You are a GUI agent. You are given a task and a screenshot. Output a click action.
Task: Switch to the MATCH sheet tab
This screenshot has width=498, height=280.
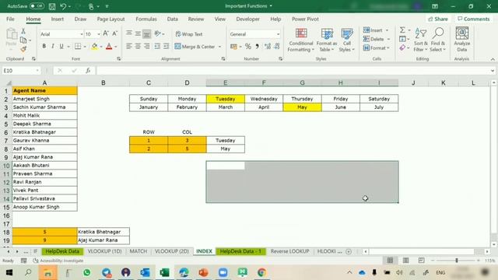139,251
